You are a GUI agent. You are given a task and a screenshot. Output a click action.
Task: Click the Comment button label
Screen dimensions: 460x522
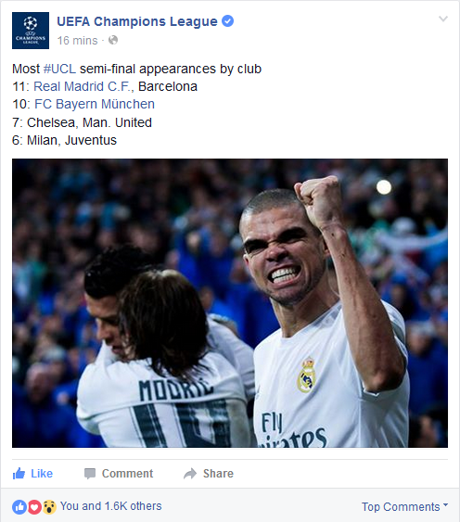pos(128,474)
